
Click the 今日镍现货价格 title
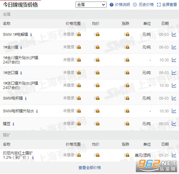20,5
